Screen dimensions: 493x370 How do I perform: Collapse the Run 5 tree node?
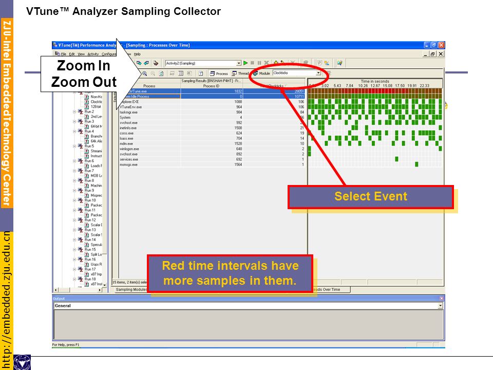pyautogui.click(x=74, y=146)
